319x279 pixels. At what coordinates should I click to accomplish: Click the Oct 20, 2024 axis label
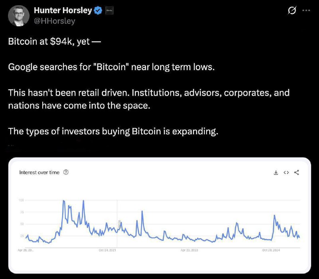pyautogui.click(x=271, y=250)
